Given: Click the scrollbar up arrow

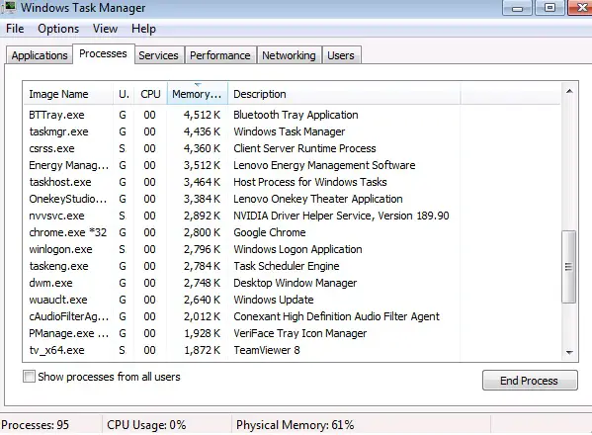Looking at the screenshot, I should pos(569,91).
